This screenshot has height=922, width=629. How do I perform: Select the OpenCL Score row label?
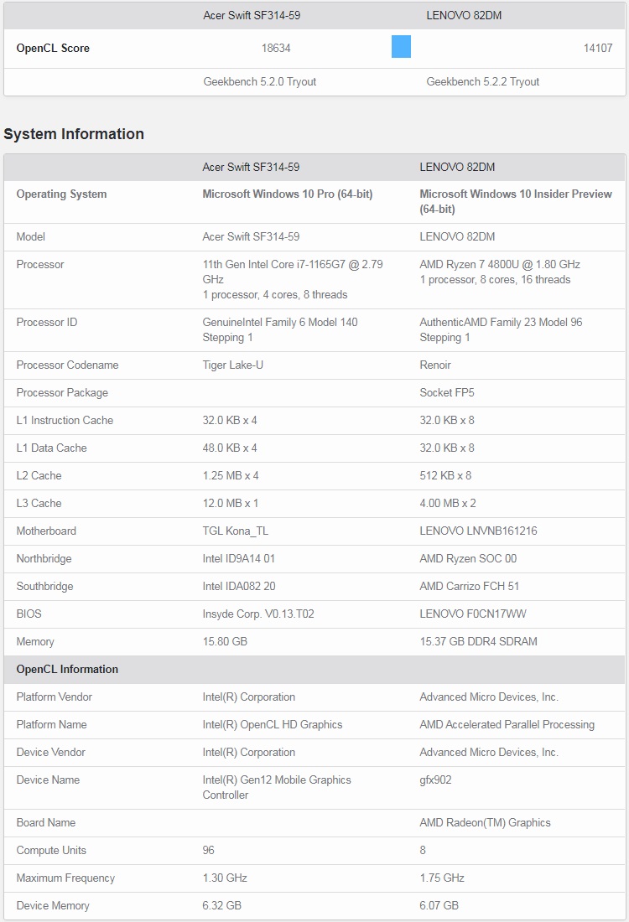tap(53, 49)
